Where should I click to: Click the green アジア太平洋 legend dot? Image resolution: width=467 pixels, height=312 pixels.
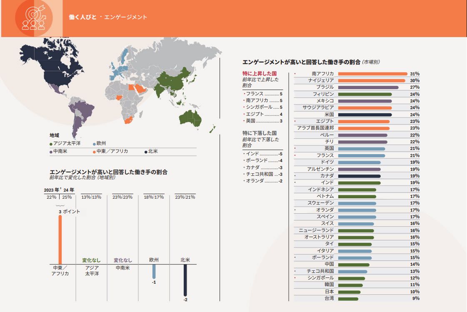(51, 143)
